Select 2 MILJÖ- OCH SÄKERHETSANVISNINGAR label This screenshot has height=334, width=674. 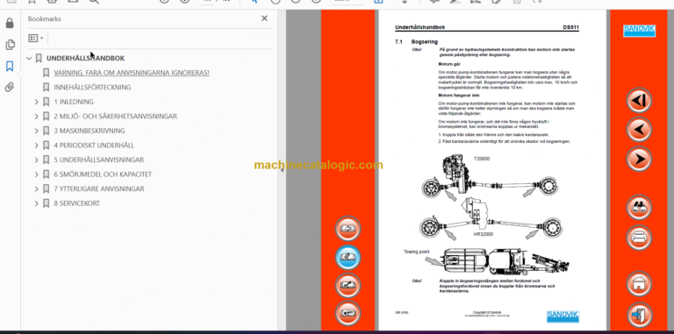click(x=115, y=117)
